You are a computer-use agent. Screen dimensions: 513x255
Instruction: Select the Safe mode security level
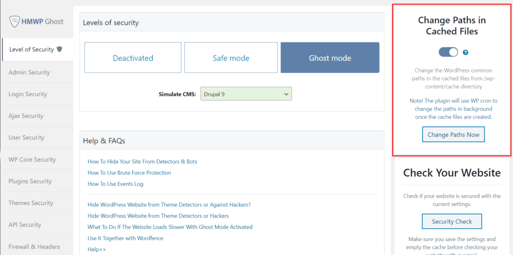(231, 58)
